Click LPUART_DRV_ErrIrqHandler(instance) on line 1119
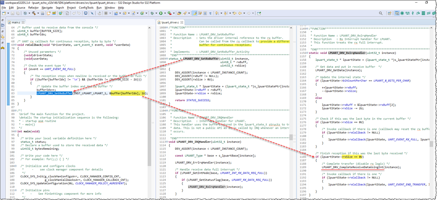Screen dimensions: 437x200 pos(203,162)
